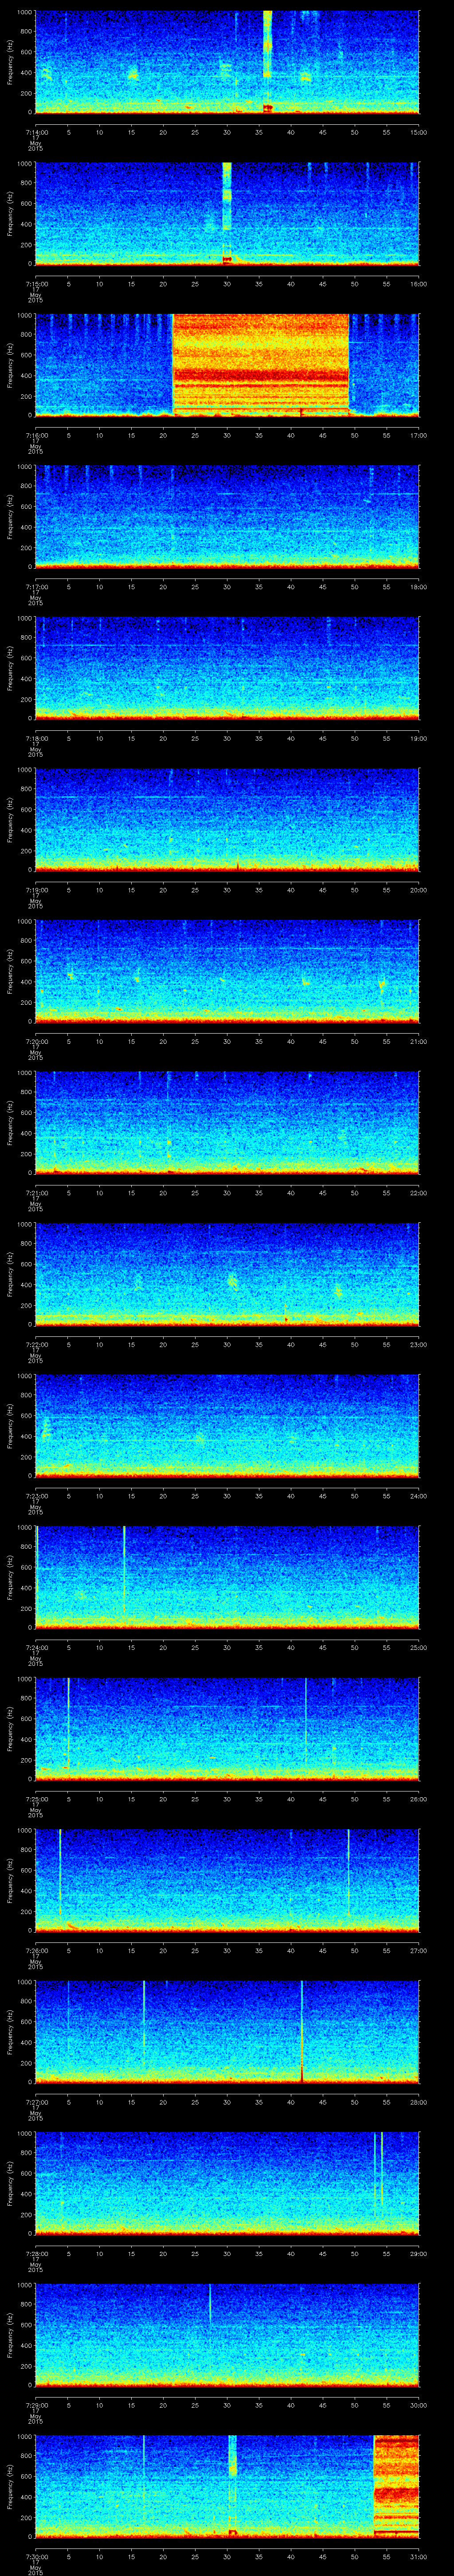The image size is (454, 2576).
Task: Select the spectrogram panel starting at 7:25:00
Action: tap(227, 1728)
